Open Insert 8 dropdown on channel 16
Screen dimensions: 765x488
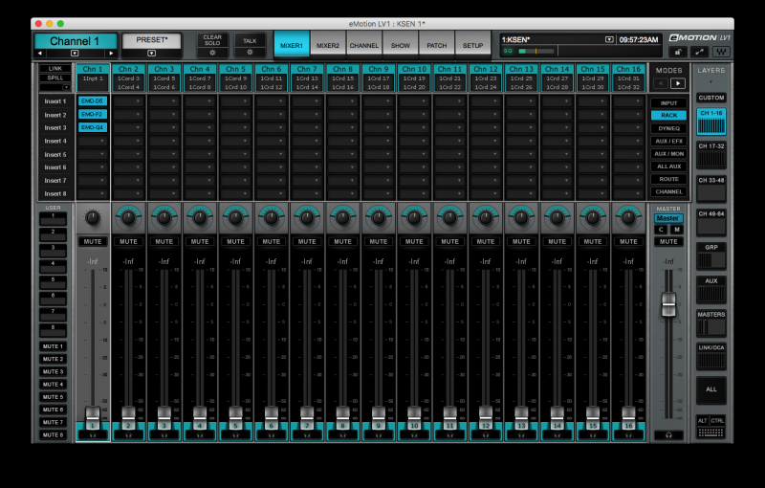click(628, 193)
